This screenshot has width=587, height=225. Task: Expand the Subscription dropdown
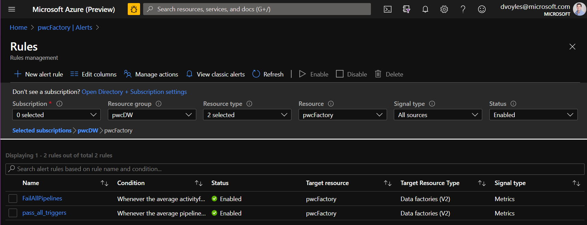click(x=57, y=115)
